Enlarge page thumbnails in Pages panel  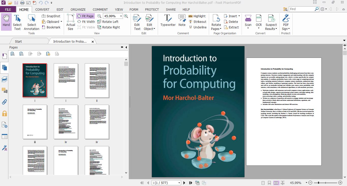(x=12, y=54)
